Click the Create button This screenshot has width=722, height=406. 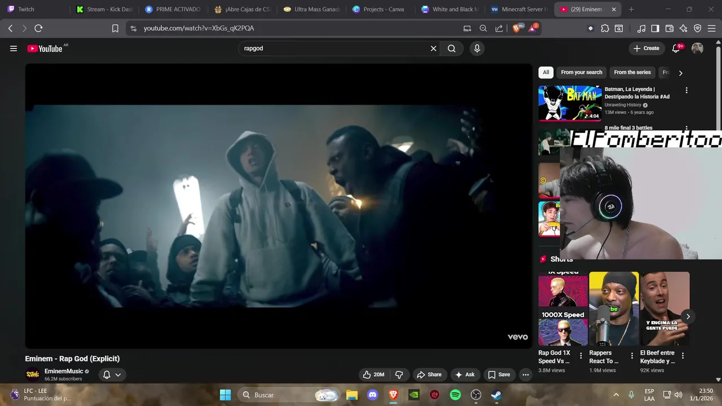pyautogui.click(x=646, y=48)
